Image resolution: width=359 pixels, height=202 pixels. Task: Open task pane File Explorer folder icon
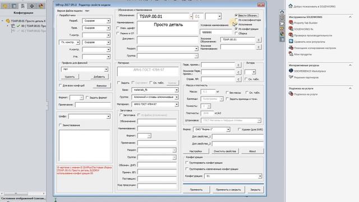tap(282, 23)
